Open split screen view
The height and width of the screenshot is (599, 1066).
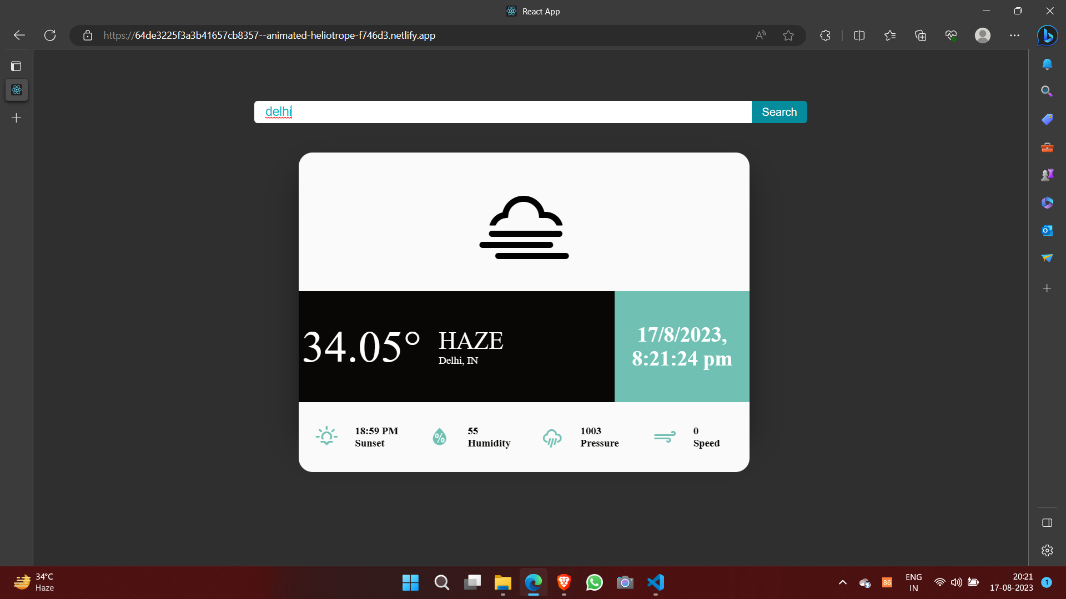859,35
